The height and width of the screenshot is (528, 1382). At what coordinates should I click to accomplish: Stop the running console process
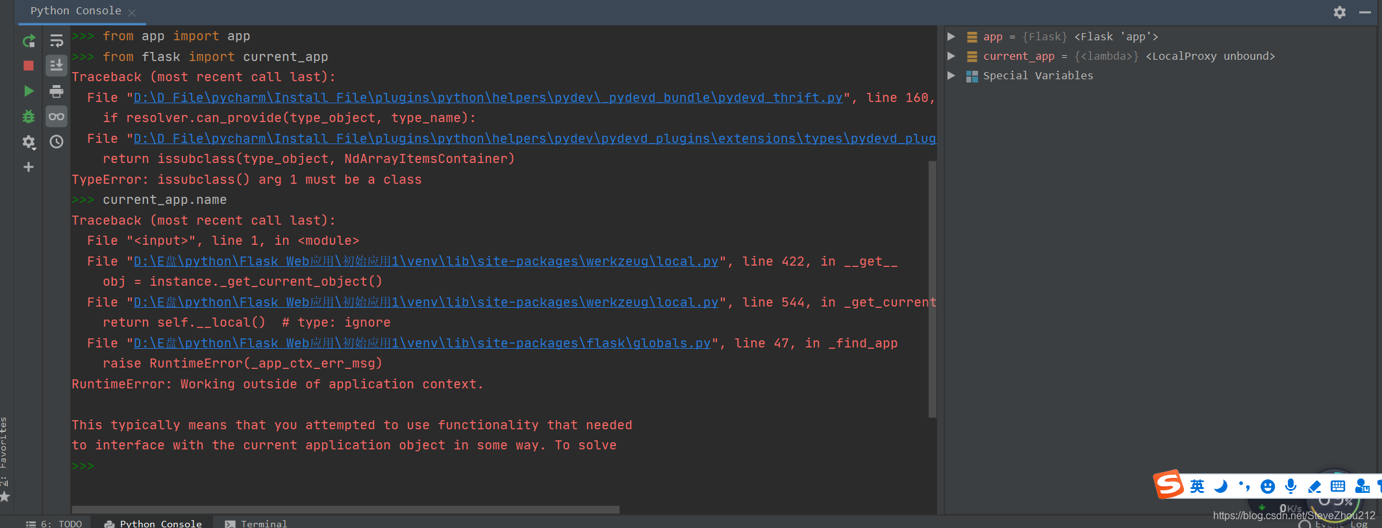[29, 66]
